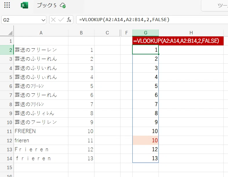The width and height of the screenshot is (228, 177).
Task: Click the Select All corner triangle
Action: point(10,33)
